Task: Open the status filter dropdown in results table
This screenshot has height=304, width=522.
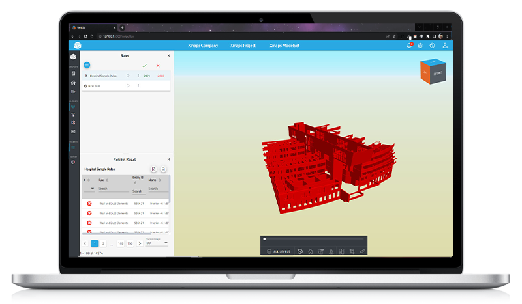Action: click(x=89, y=189)
